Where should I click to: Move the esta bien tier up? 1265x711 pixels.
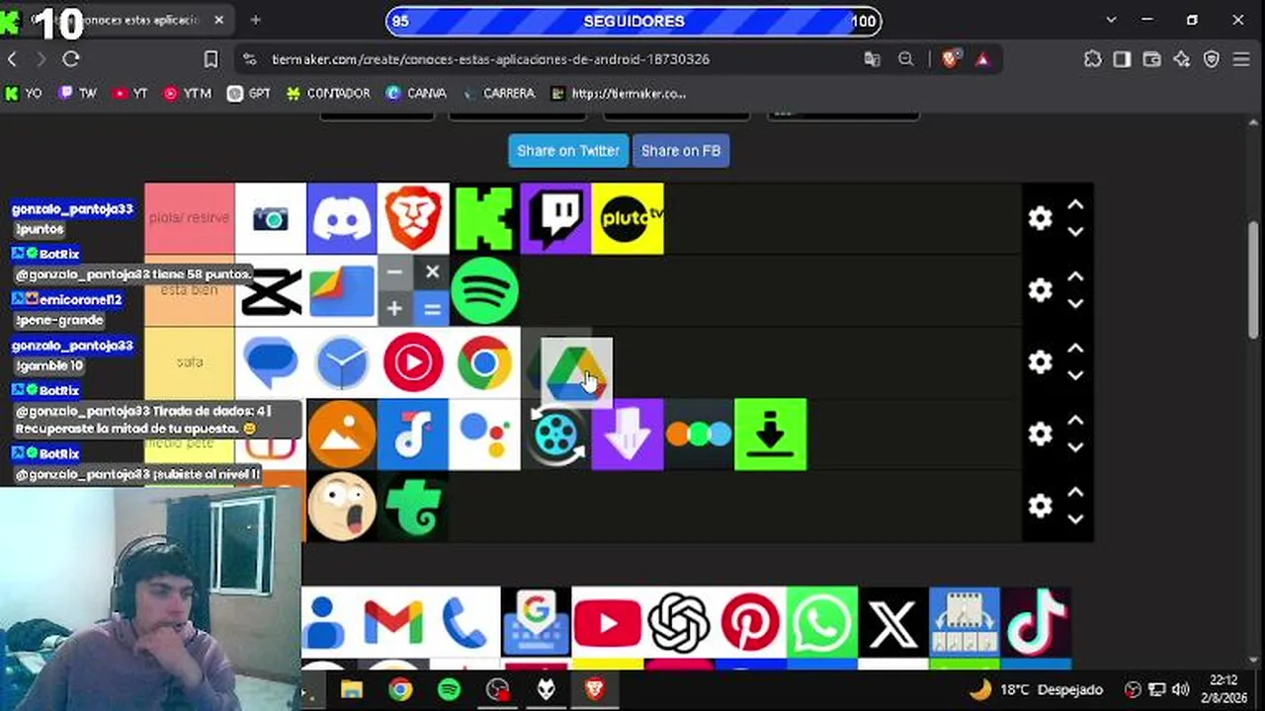pyautogui.click(x=1075, y=277)
